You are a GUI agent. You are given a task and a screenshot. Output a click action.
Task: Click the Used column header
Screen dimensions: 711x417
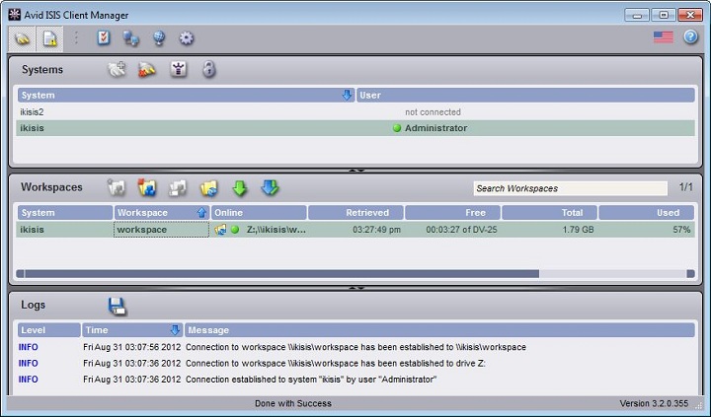point(647,212)
